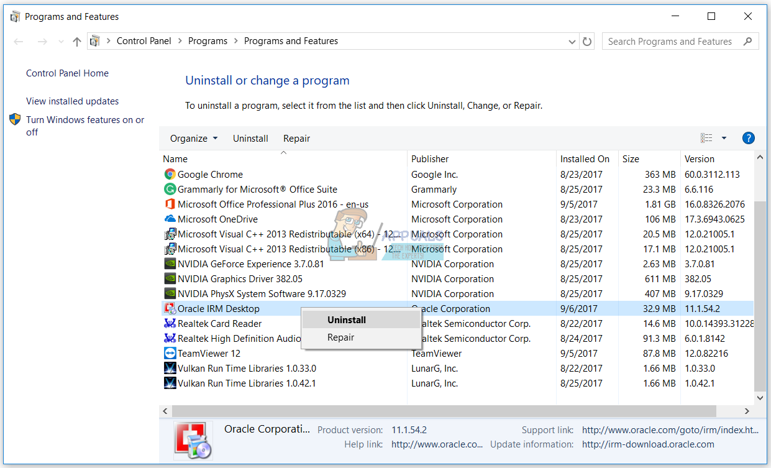Open Control Panel Home link
Image resolution: width=771 pixels, height=468 pixels.
[x=67, y=73]
